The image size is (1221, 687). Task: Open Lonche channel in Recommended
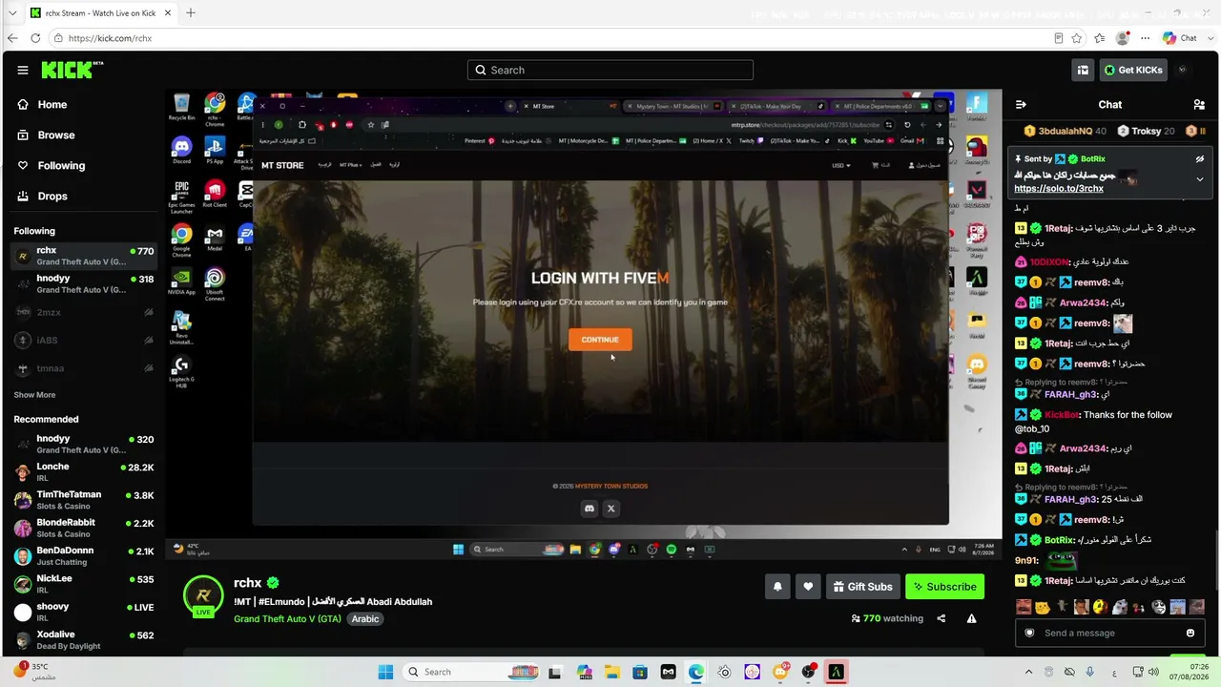click(84, 472)
